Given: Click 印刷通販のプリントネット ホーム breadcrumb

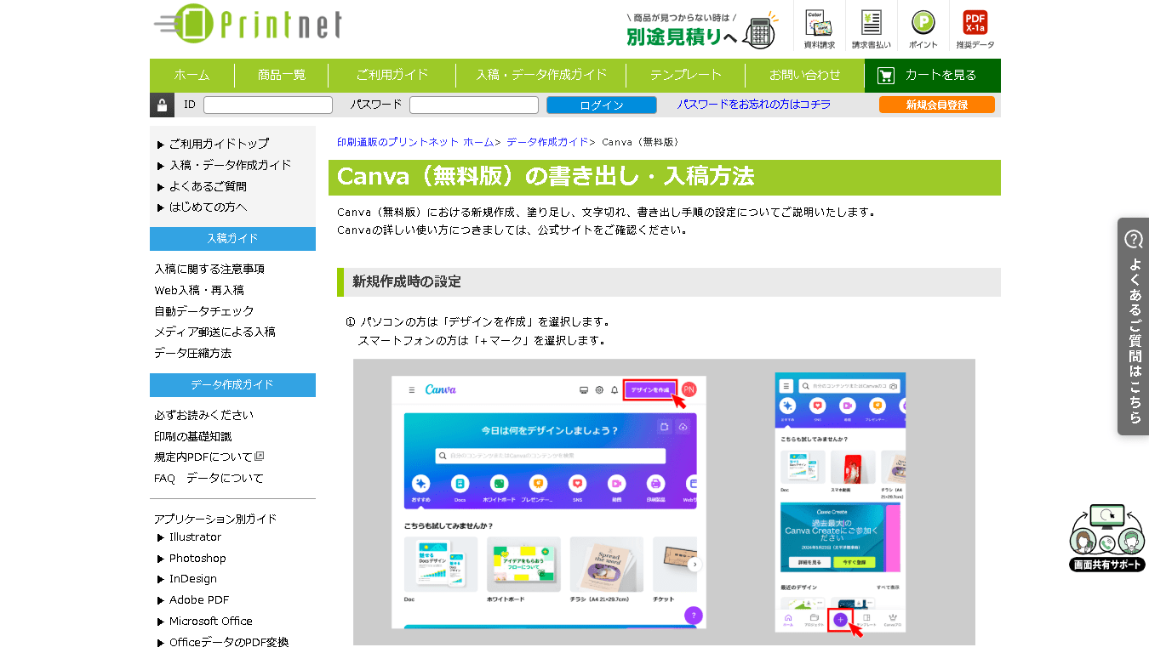Looking at the screenshot, I should click(x=414, y=142).
